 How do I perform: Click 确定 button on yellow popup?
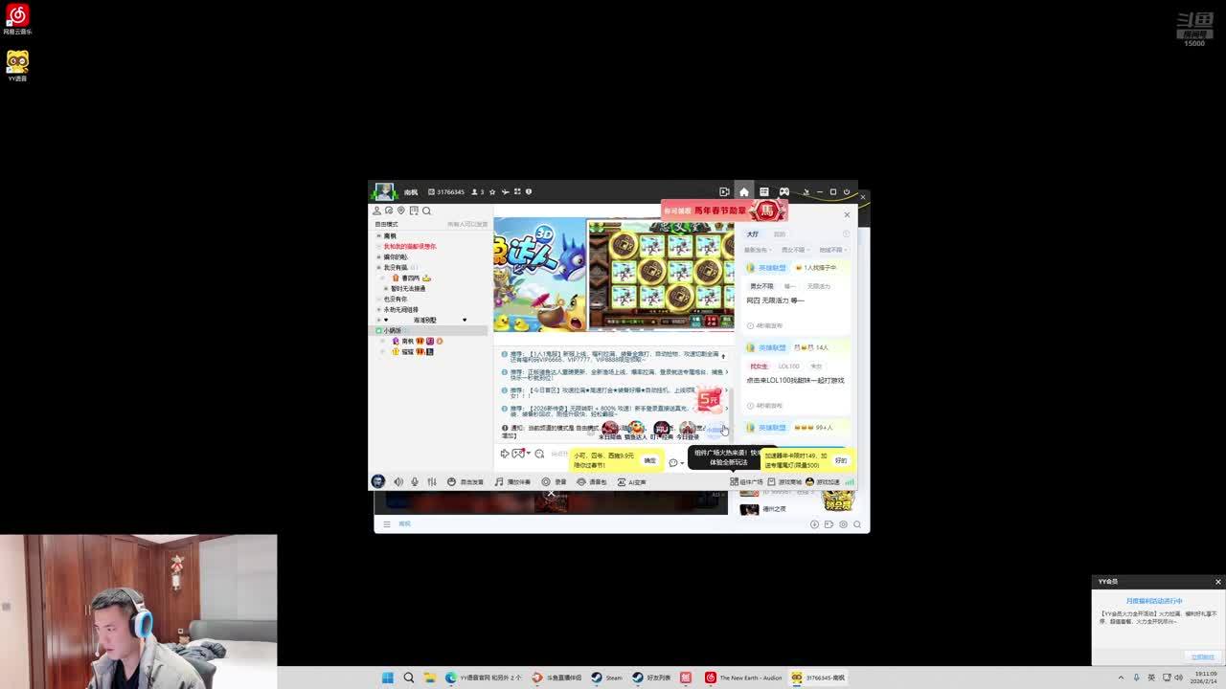click(649, 460)
